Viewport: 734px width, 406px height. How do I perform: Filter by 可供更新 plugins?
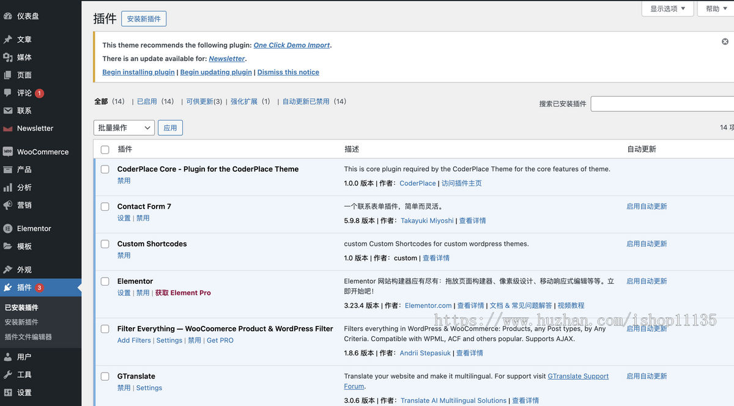(199, 102)
